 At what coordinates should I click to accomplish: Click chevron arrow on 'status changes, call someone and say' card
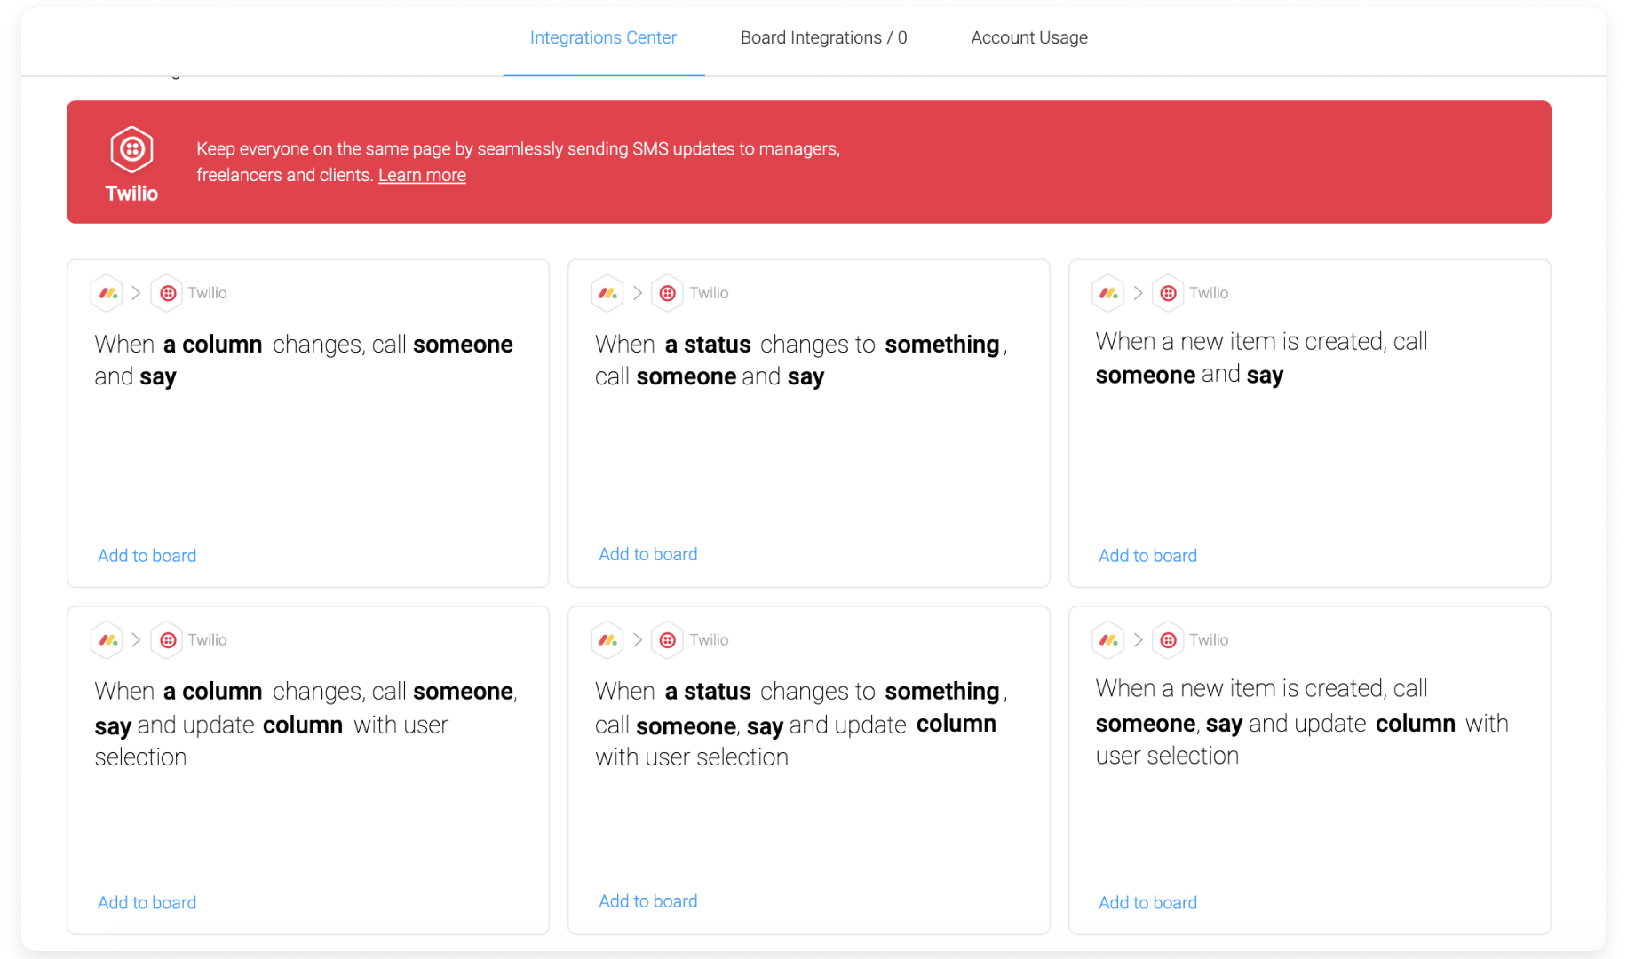pyautogui.click(x=637, y=293)
